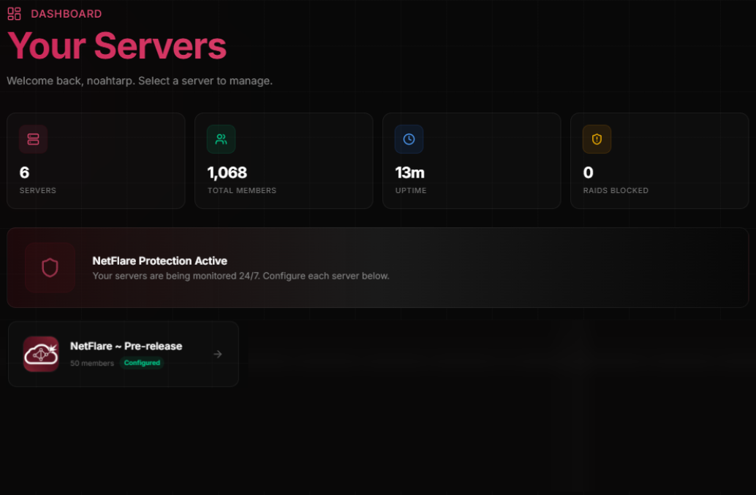Click the Your Servers page heading

coord(116,46)
